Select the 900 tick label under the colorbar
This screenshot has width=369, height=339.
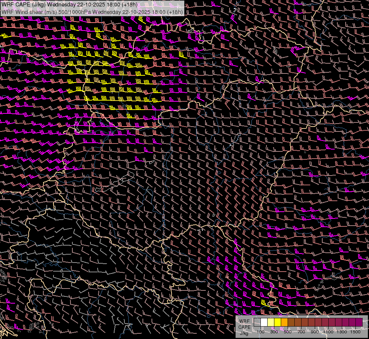tap(315, 331)
